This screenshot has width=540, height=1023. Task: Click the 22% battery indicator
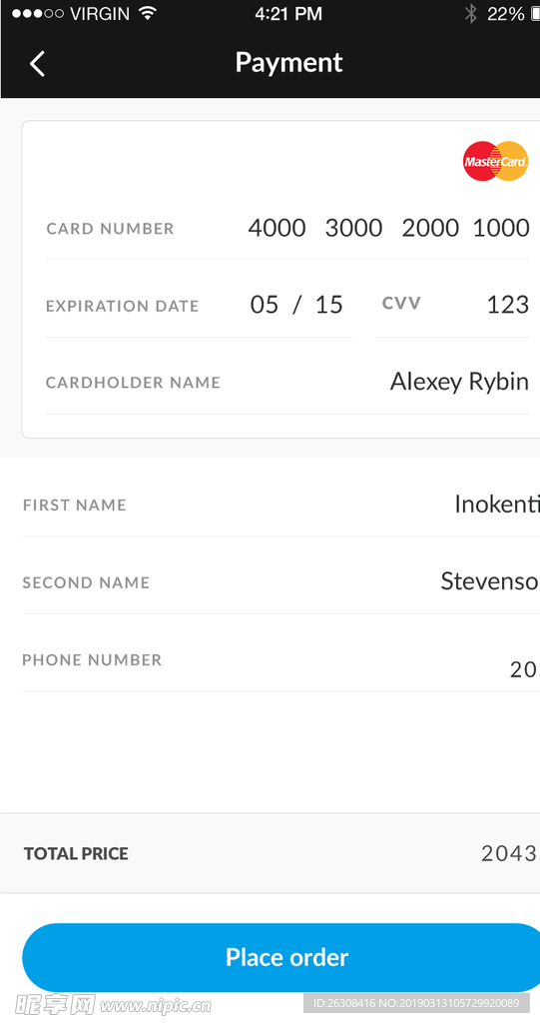(x=505, y=14)
